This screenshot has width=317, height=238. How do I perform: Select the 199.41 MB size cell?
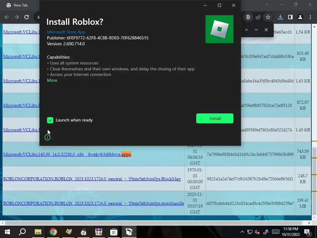coord(303,203)
